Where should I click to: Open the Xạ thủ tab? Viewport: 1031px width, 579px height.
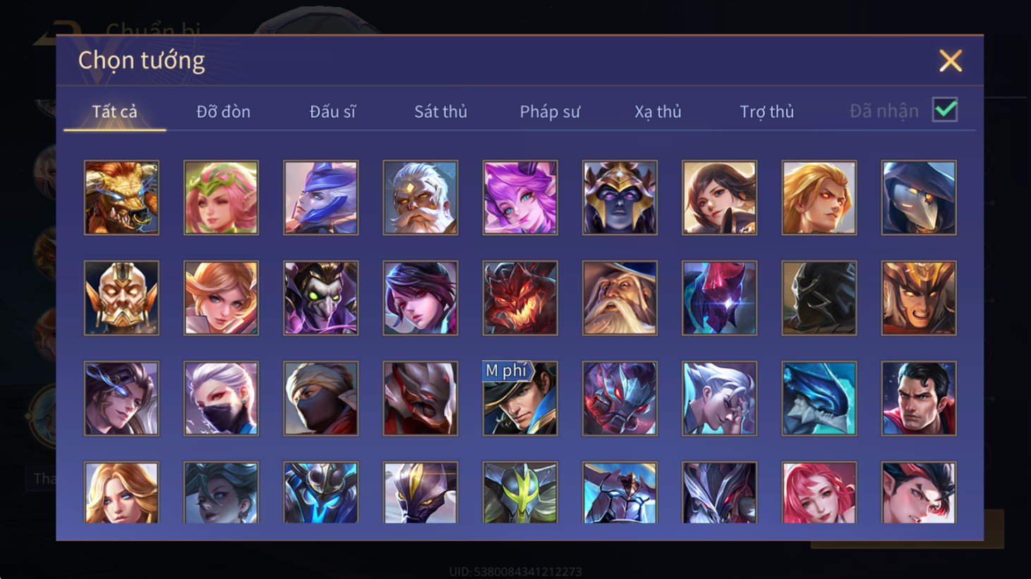658,111
